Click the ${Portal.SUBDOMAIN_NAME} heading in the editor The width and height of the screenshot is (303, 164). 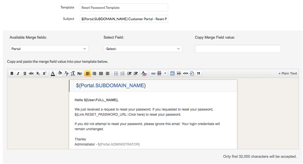pyautogui.click(x=111, y=86)
